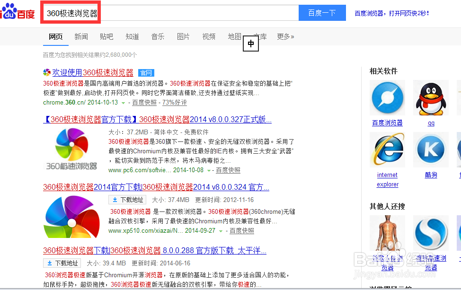Expand the arrow after www.pc6.com 2014-10-08
The width and height of the screenshot is (461, 290).
tap(209, 171)
